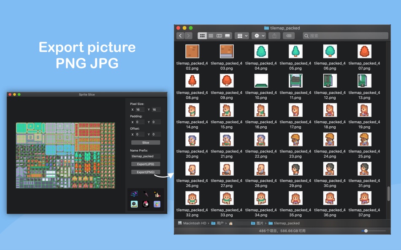
Task: Click the Finder vertical scrollbar thumb
Action: coord(388,194)
